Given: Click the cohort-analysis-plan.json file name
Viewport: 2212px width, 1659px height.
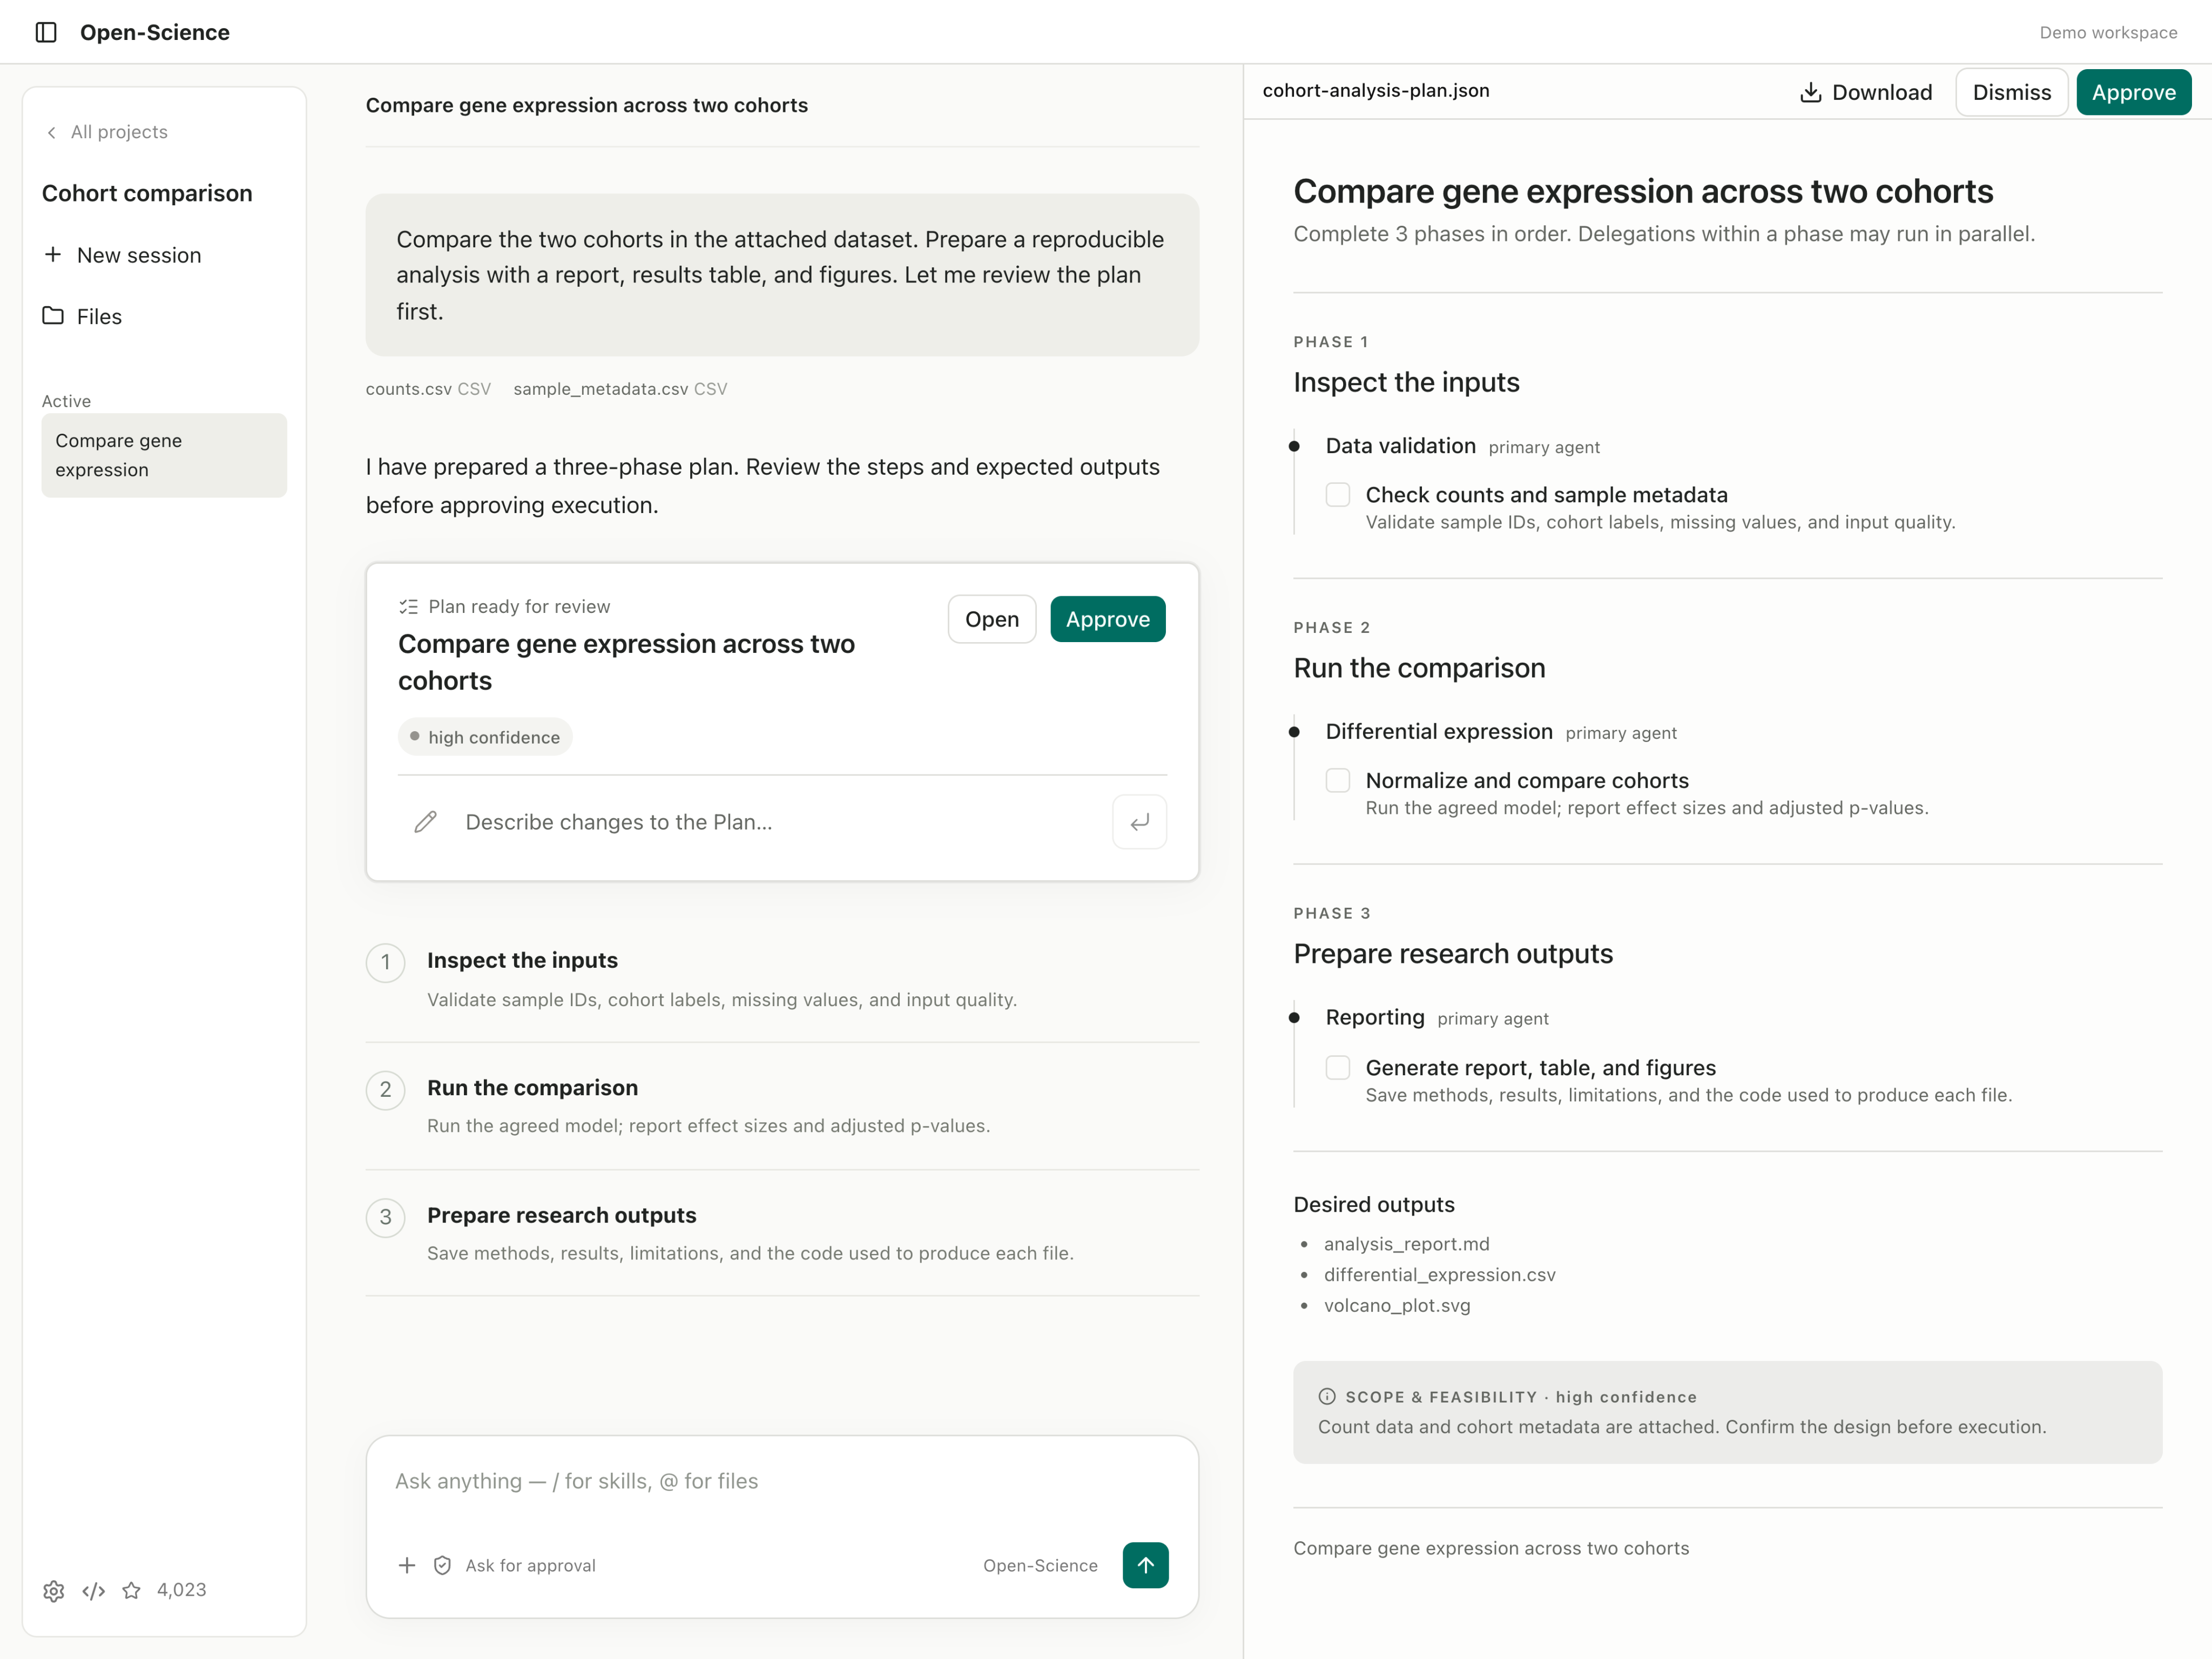Looking at the screenshot, I should point(1376,91).
